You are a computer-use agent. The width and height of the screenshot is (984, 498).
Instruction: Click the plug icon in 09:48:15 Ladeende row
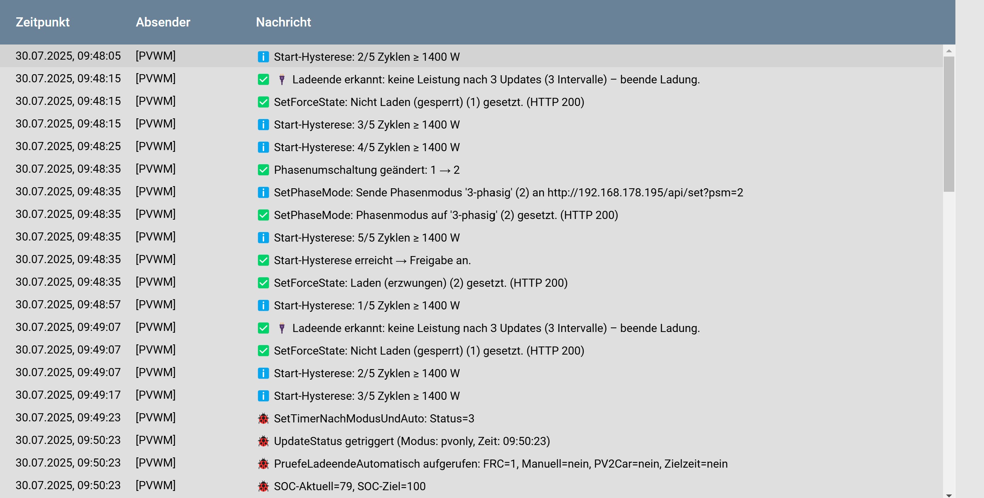[281, 79]
